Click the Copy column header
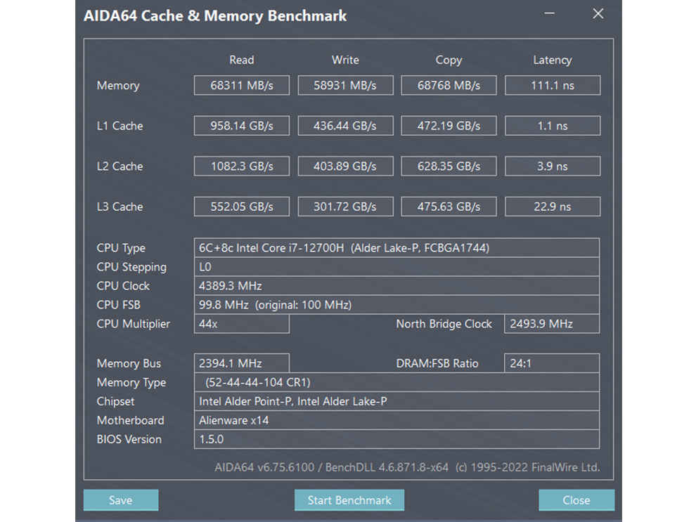The height and width of the screenshot is (522, 696). coord(449,60)
